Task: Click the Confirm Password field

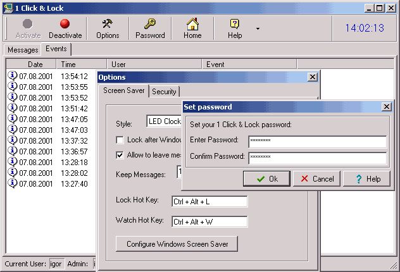Action: [x=318, y=158]
